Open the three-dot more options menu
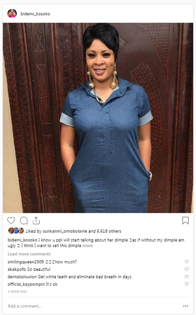The height and width of the screenshot is (315, 196). pyautogui.click(x=186, y=306)
